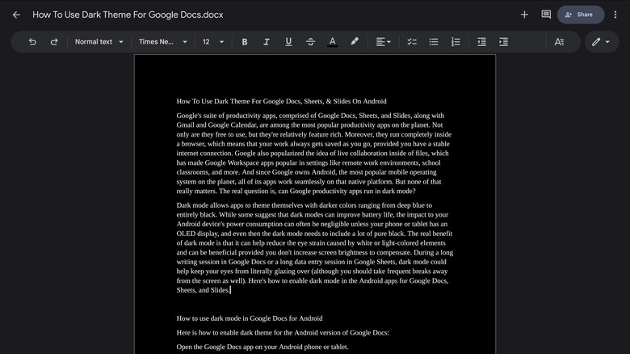
Task: Click the heading "How To Use Dark Theme For Google Docs, Sheets, & Slides On Android"
Action: tap(281, 101)
